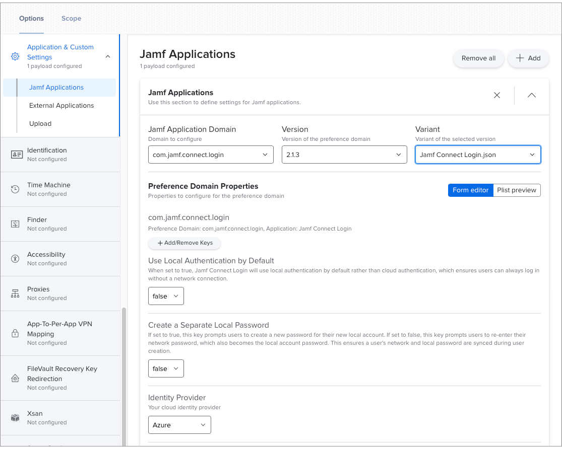Click the Identification ID card icon
The height and width of the screenshot is (449, 562).
click(17, 155)
